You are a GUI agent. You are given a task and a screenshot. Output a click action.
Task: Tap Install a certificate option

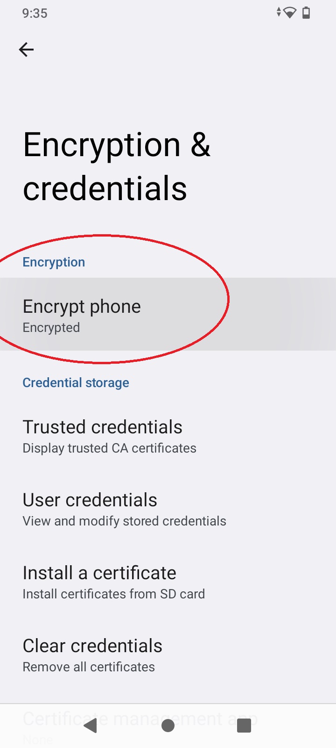point(99,573)
